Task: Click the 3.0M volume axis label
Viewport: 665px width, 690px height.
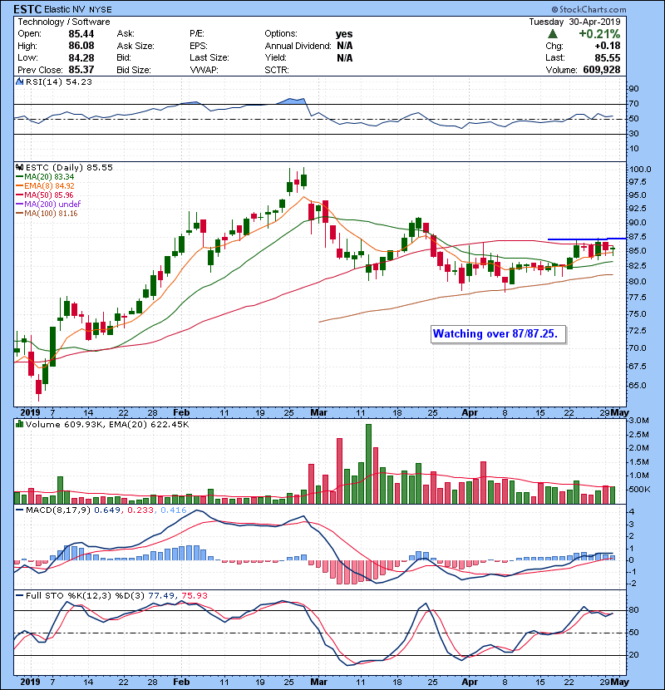Action: (x=639, y=421)
